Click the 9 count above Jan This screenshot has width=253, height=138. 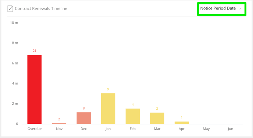108,89
